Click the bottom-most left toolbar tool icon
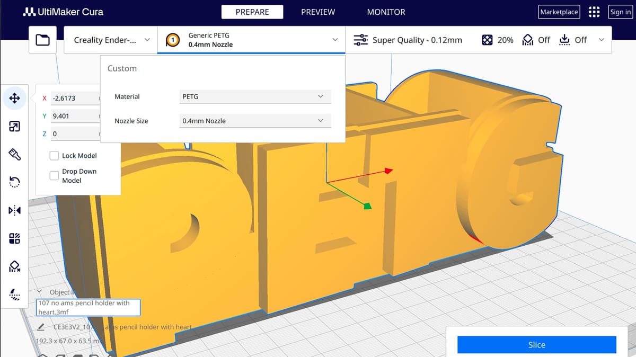Screen dimensions: 636x357 pyautogui.click(x=14, y=294)
